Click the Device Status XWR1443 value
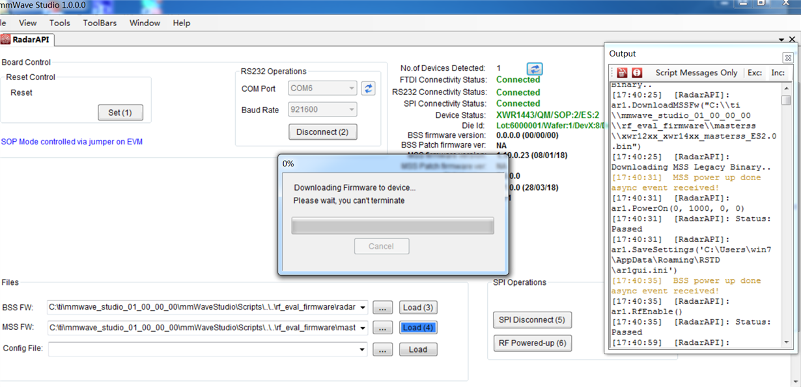The height and width of the screenshot is (387, 801). coord(548,115)
